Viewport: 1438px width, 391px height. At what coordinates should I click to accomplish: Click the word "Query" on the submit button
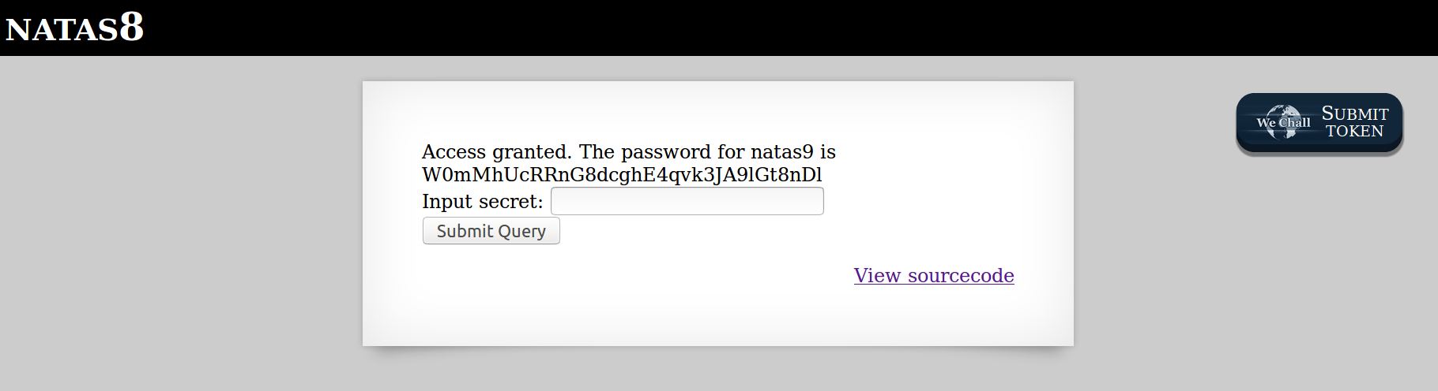coord(521,231)
